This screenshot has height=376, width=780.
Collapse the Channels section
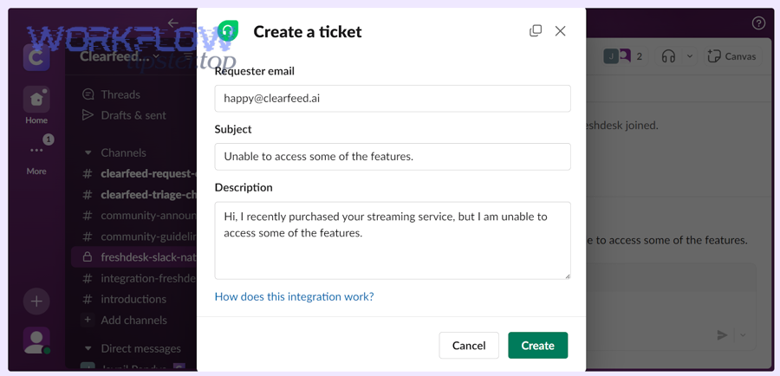click(x=88, y=152)
